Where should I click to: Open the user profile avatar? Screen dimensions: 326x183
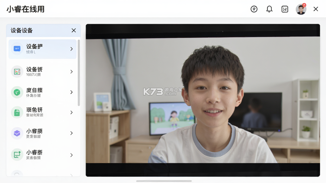point(301,9)
